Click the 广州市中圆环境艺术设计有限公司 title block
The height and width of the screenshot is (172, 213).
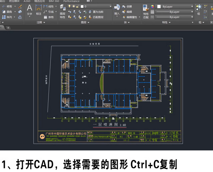(x=66, y=134)
